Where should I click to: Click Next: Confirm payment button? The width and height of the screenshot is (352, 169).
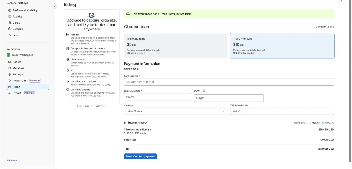(140, 156)
